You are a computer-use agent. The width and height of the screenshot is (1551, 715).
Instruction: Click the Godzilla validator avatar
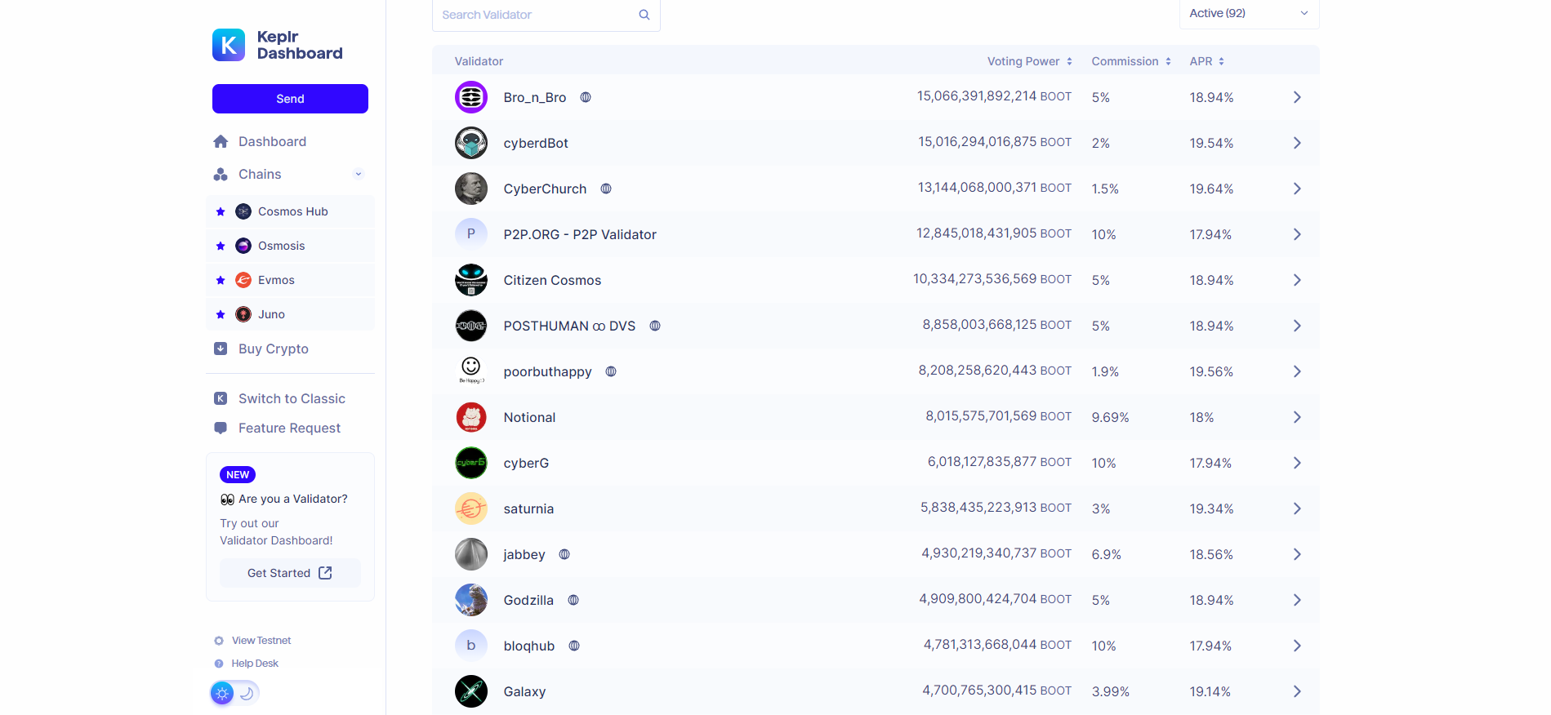point(471,600)
